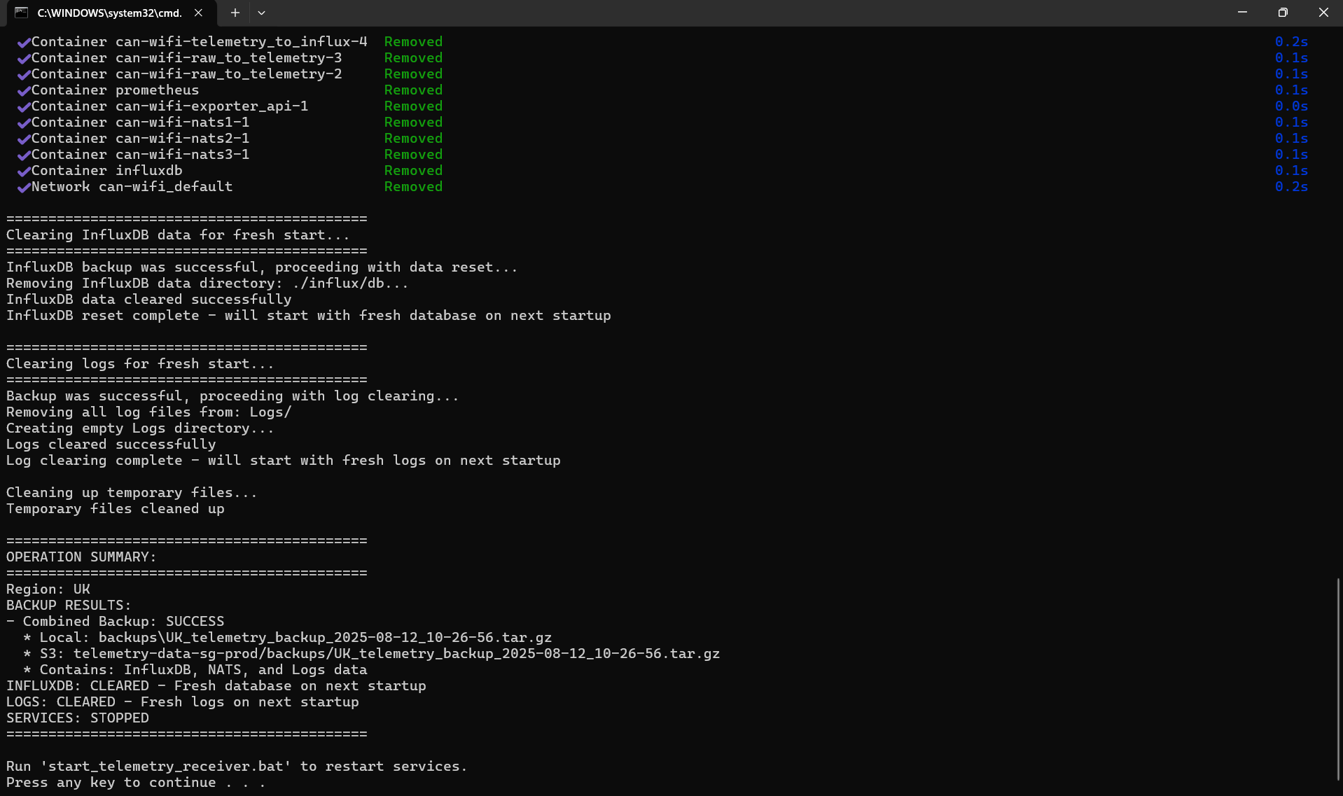This screenshot has width=1343, height=796.
Task: Minimize the terminal window
Action: pyautogui.click(x=1242, y=13)
